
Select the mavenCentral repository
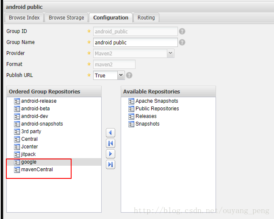click(37, 170)
